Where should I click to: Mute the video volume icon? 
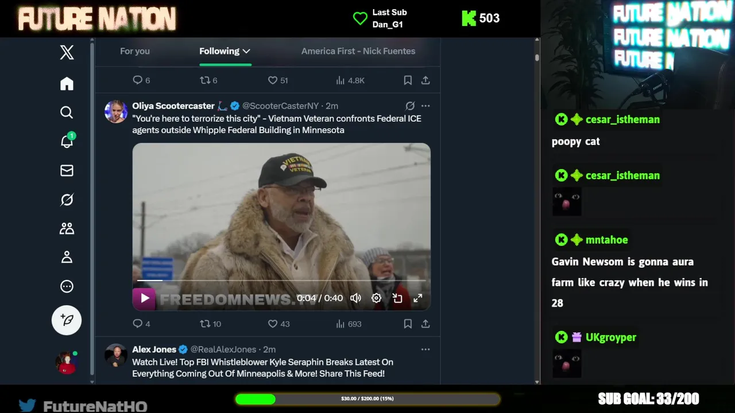coord(356,298)
